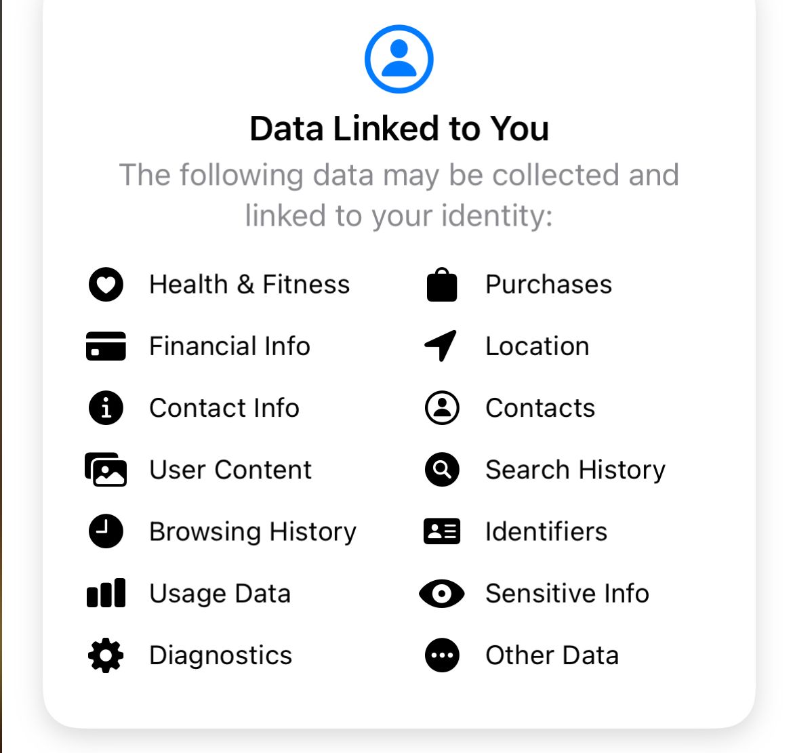Click the Purchases label text
793x753 pixels.
[x=548, y=285]
